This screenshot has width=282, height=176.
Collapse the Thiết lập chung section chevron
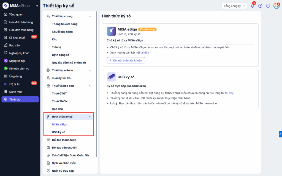click(x=90, y=16)
